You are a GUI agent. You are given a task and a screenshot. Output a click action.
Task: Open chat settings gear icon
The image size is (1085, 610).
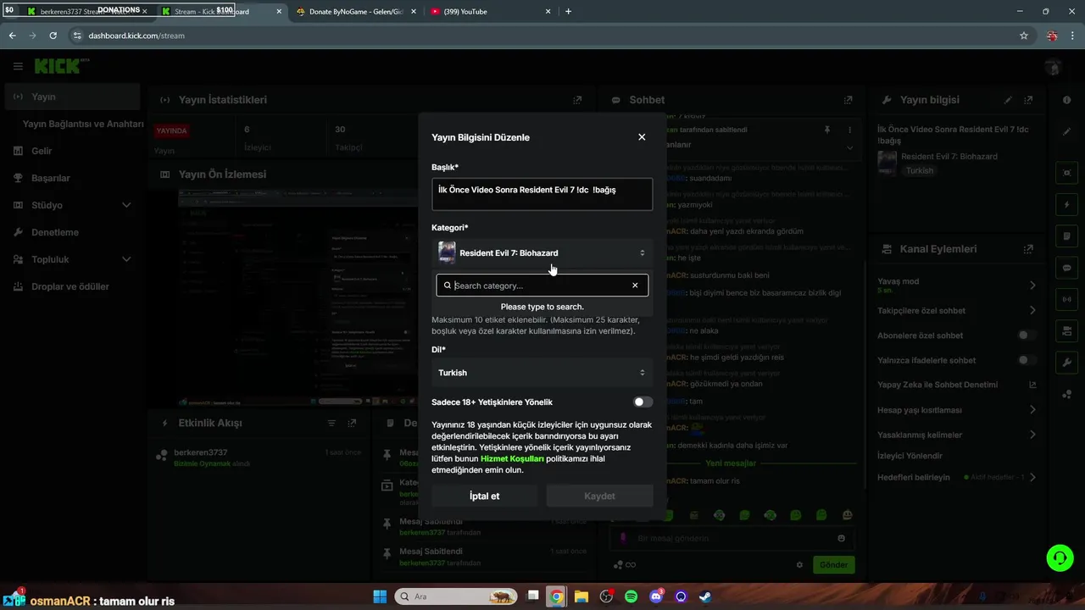click(x=799, y=565)
